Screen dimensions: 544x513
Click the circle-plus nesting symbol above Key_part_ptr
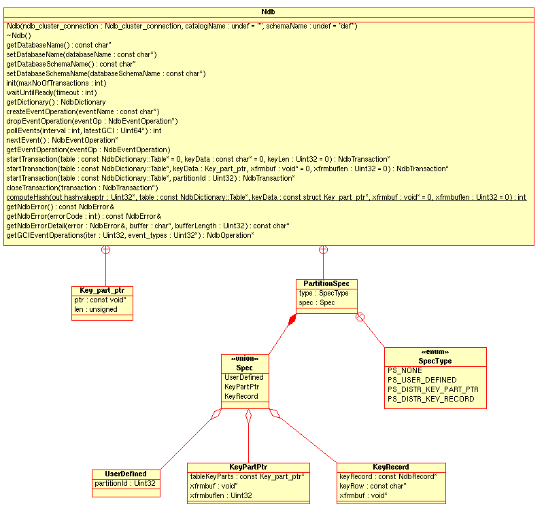[105, 250]
